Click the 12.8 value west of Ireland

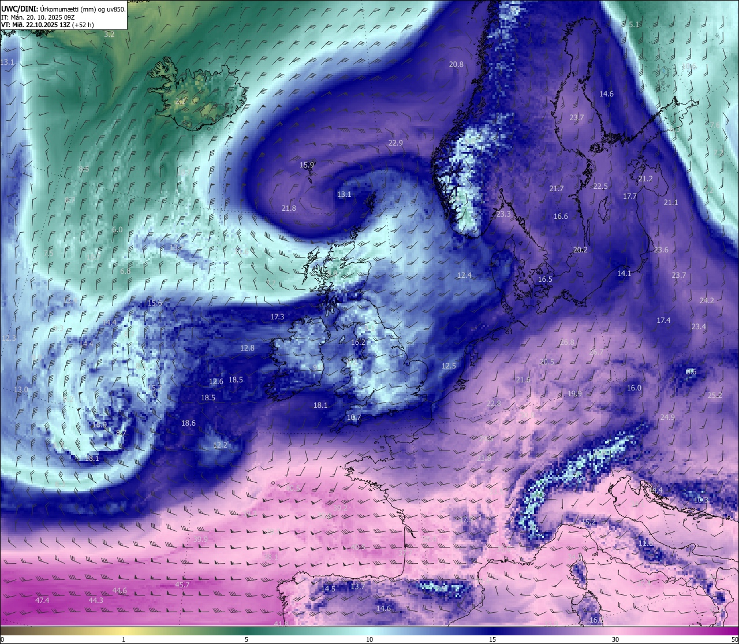[247, 348]
